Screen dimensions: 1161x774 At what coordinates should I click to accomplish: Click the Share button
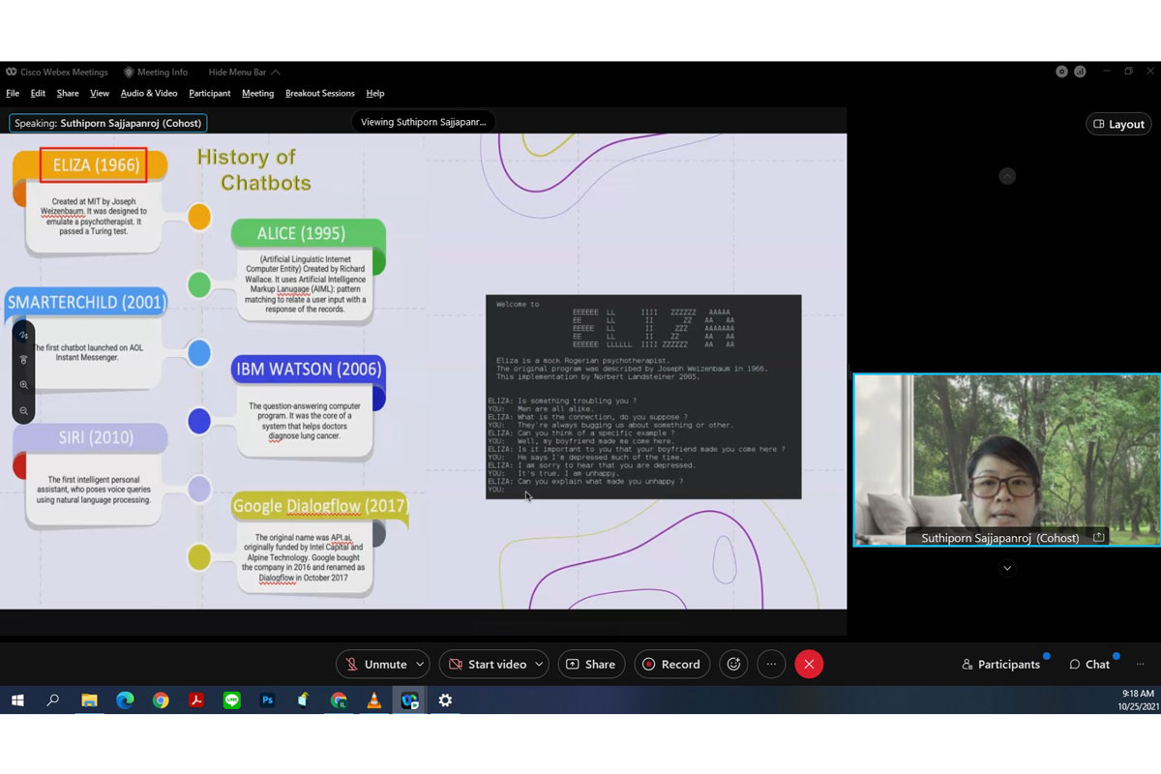tap(590, 664)
